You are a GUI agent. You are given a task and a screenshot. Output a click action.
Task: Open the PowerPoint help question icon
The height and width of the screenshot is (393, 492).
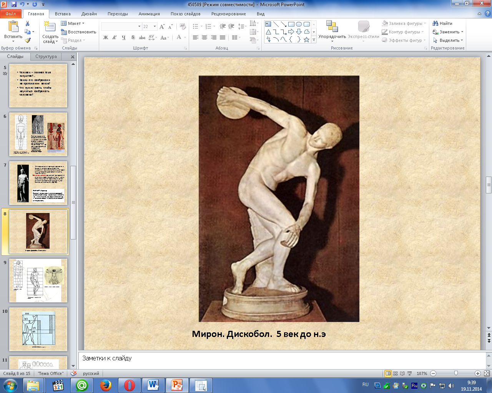pos(488,14)
